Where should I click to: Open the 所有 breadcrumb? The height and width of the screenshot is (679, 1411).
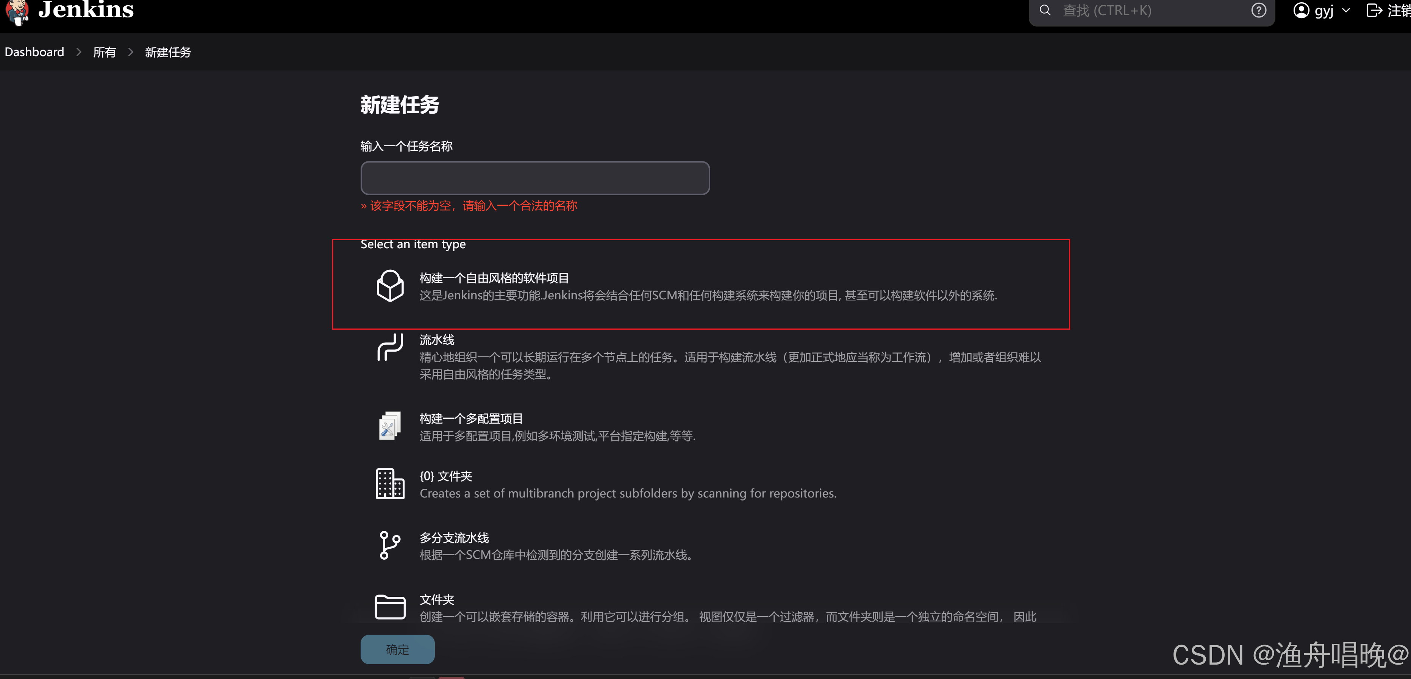click(x=105, y=52)
